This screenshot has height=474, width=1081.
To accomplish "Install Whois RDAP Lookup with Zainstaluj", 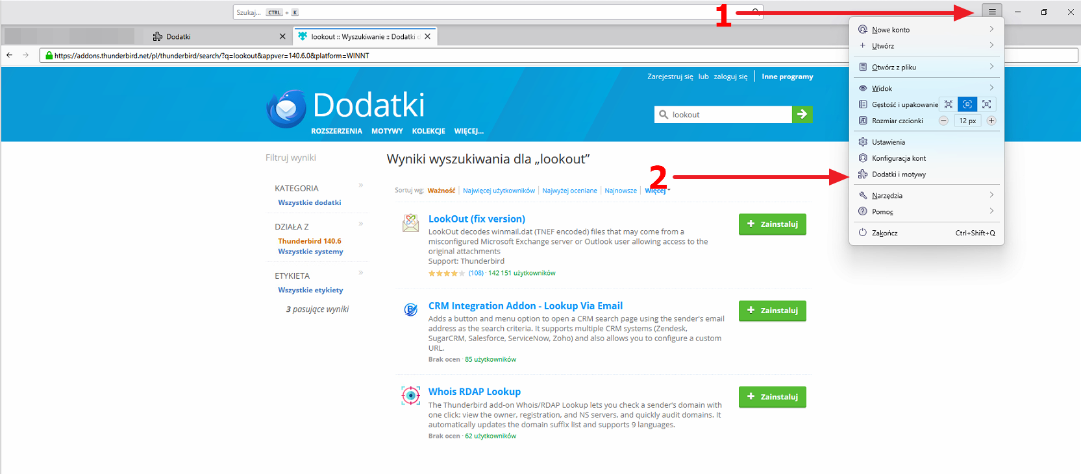I will 773,397.
